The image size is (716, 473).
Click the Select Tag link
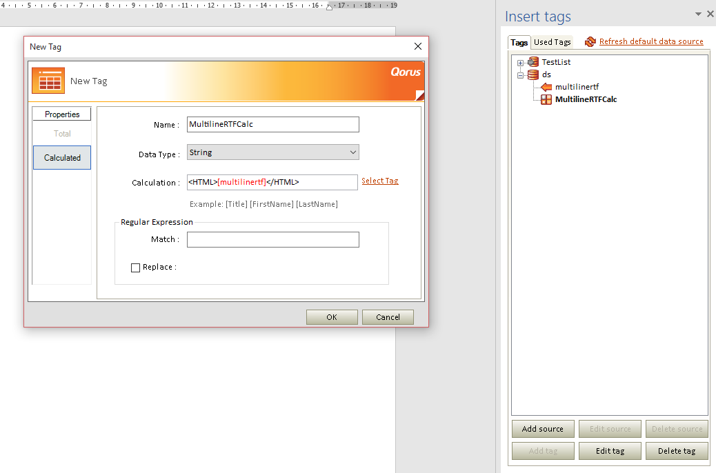pos(380,181)
